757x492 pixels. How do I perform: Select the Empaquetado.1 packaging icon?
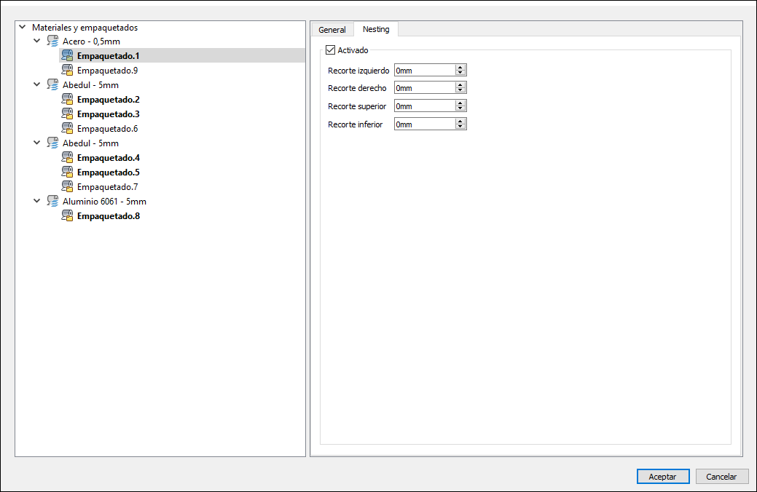pos(67,55)
